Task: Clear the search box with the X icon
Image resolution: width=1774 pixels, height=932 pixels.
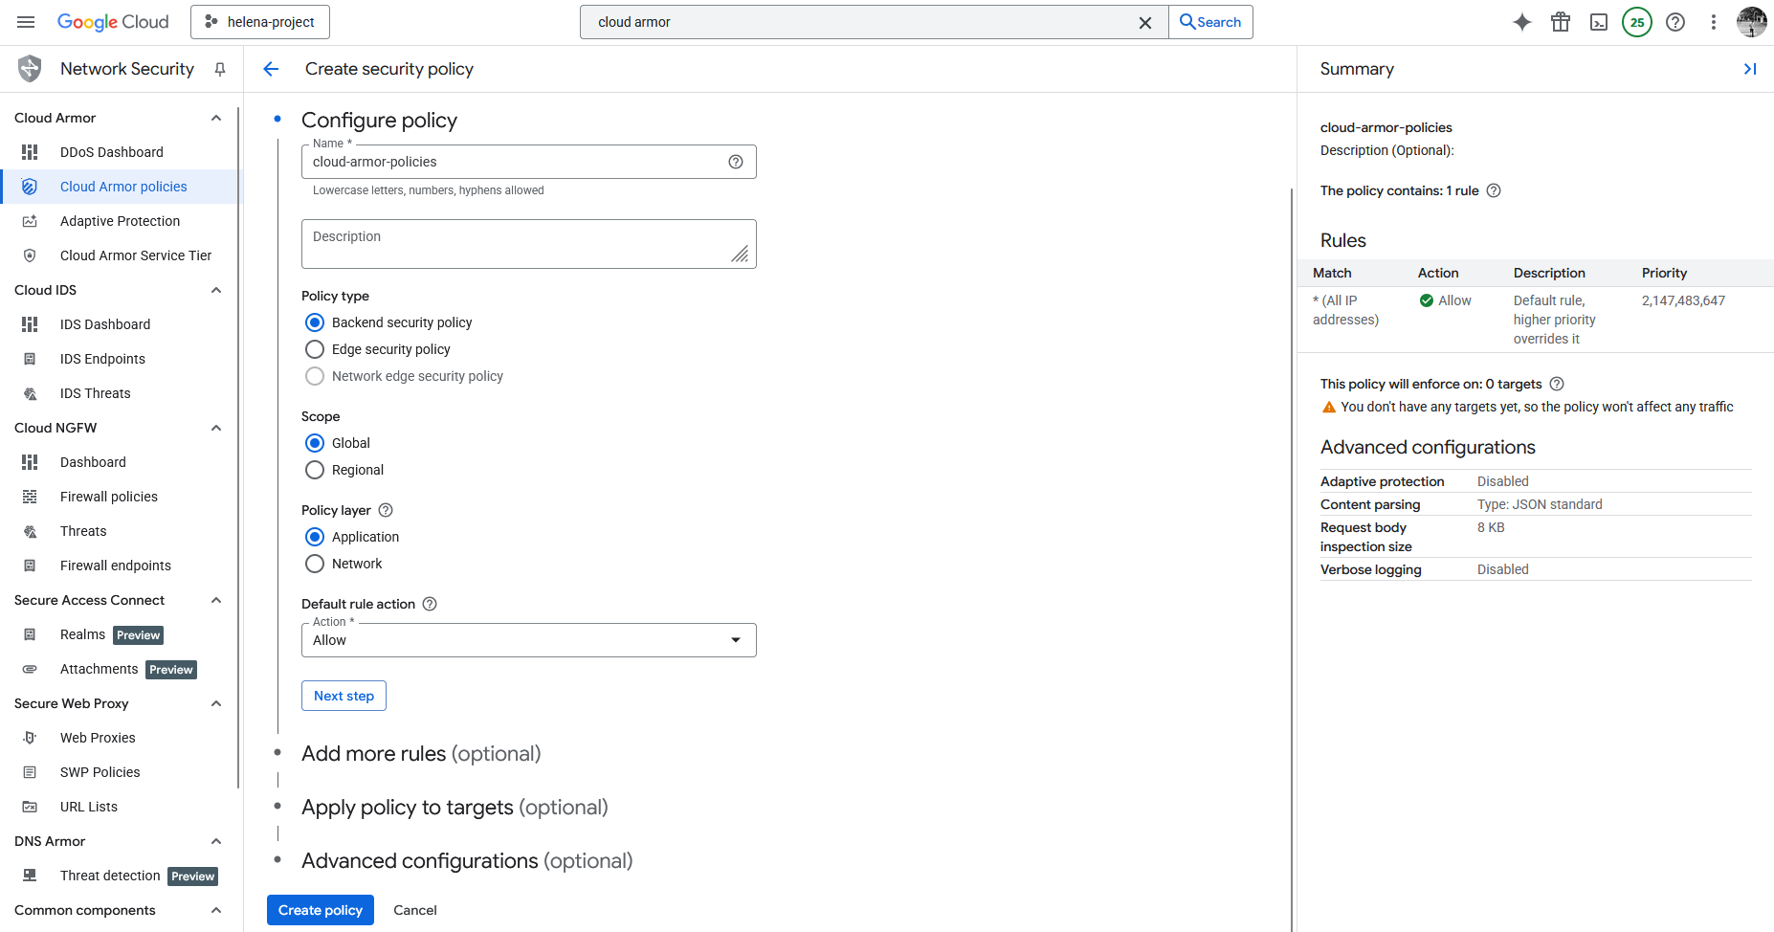Action: pyautogui.click(x=1144, y=22)
